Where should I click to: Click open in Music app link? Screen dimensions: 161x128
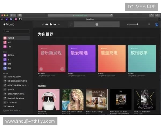pyautogui.click(x=12, y=110)
